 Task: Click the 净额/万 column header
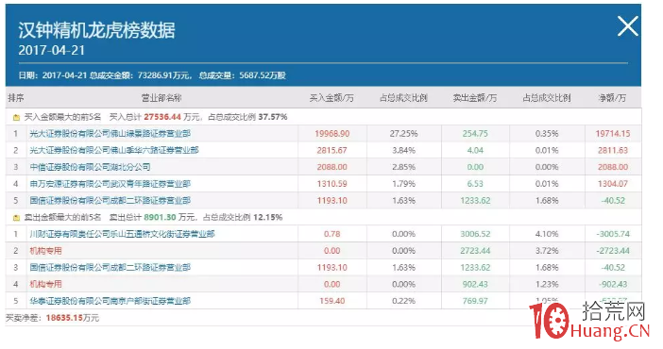tap(612, 98)
